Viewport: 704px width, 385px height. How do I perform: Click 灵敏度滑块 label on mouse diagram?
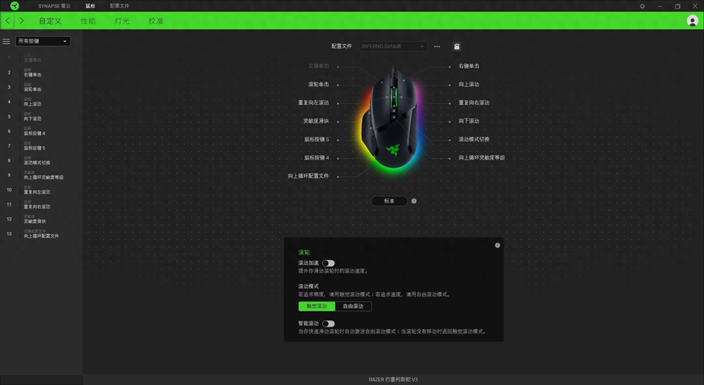316,121
